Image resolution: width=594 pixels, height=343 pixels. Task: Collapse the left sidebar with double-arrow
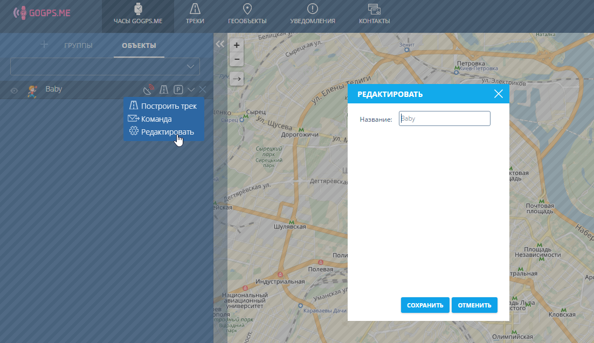pyautogui.click(x=219, y=45)
